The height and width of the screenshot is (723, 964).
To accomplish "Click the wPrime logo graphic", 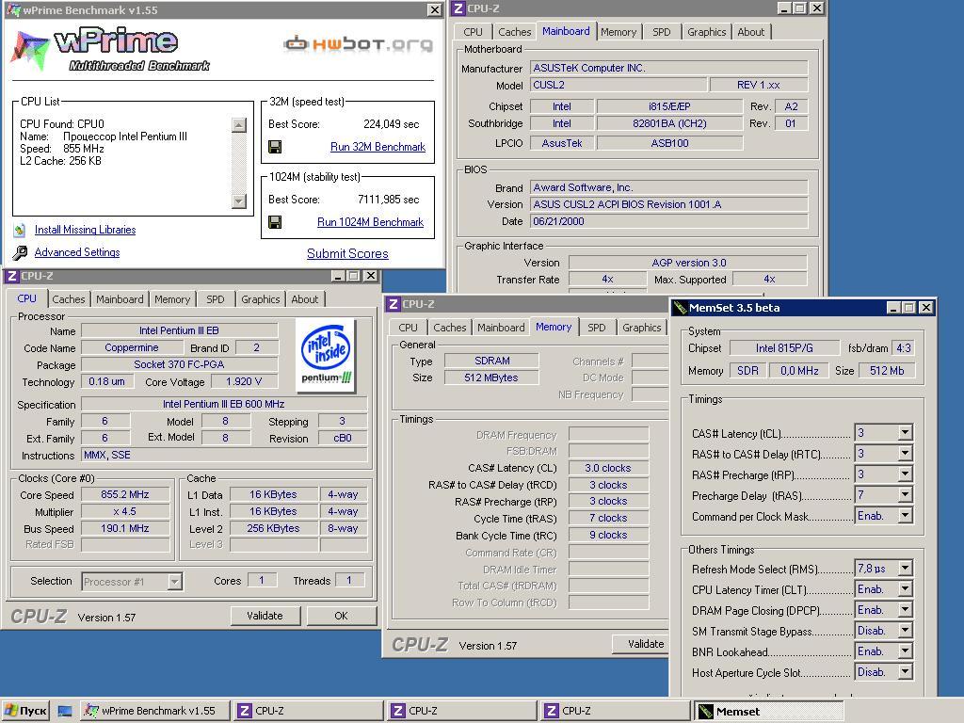I will coord(111,49).
